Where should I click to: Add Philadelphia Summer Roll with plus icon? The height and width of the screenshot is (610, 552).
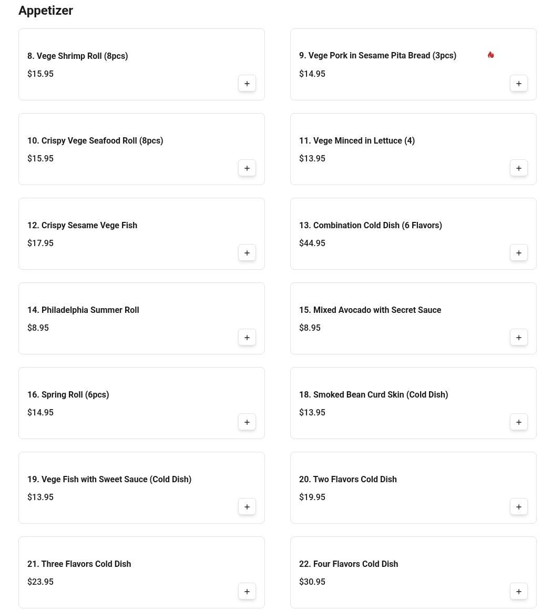[x=247, y=338]
